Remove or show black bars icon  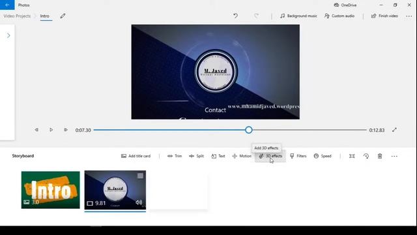352,156
